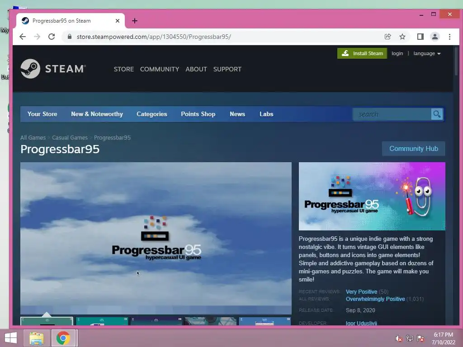
Task: Go back to the previous page
Action: pos(23,37)
